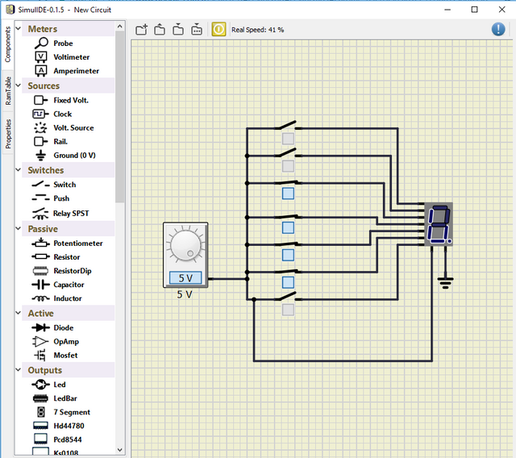Select the Ground (0 V) component
The image size is (516, 458).
click(74, 156)
